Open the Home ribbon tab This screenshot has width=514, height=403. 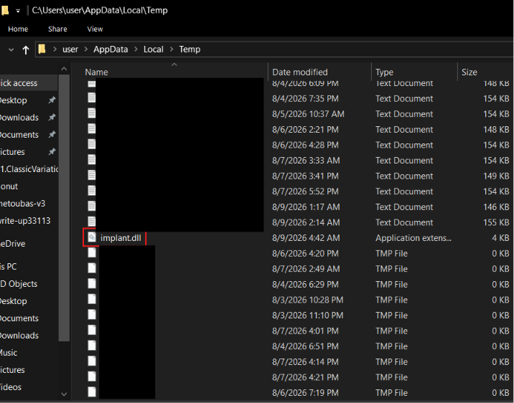(18, 29)
